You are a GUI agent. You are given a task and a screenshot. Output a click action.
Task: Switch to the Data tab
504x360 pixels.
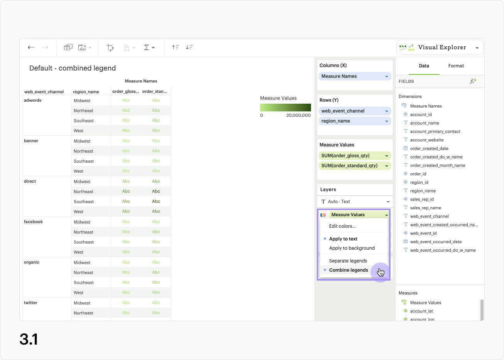pos(424,66)
